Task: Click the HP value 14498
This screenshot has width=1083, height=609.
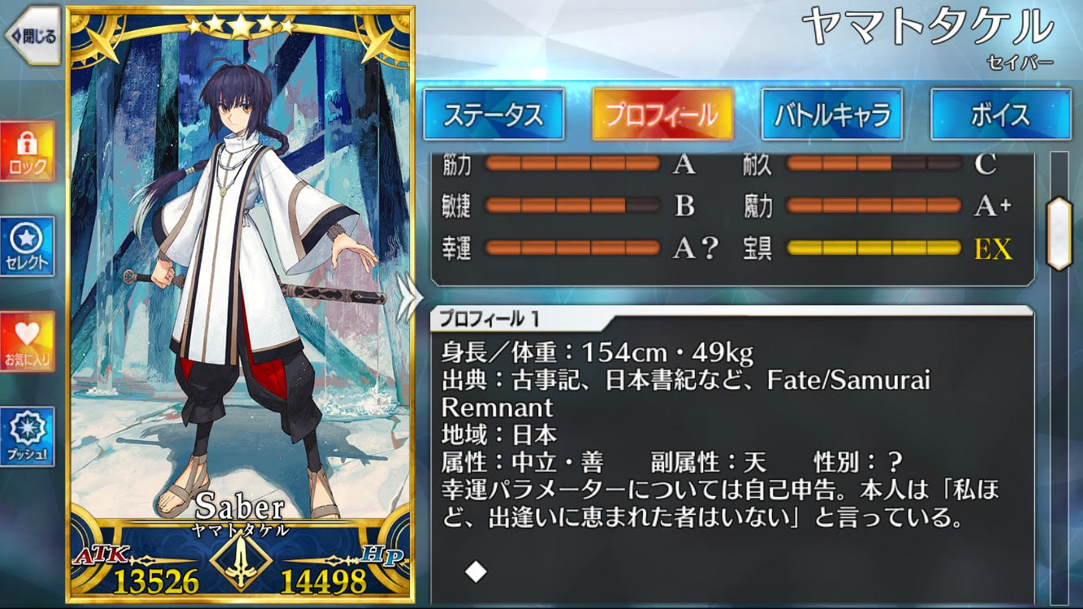Action: pos(323,581)
